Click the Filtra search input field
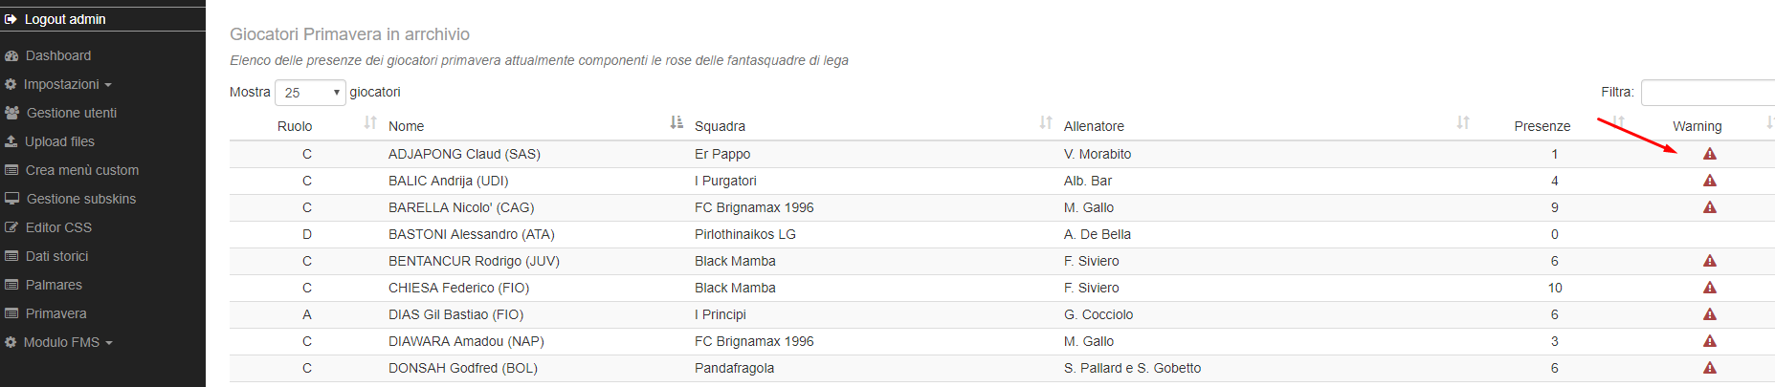The height and width of the screenshot is (387, 1775). [x=1707, y=93]
